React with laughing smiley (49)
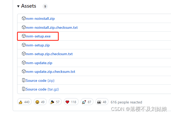 pyautogui.click(x=40, y=102)
